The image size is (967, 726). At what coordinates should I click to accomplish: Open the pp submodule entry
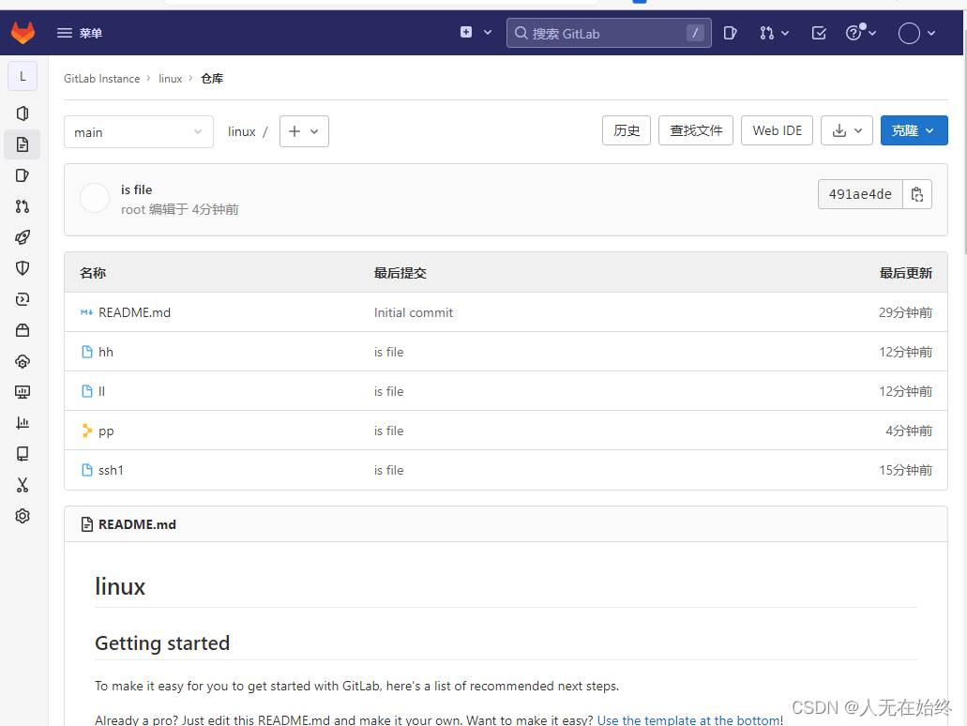pyautogui.click(x=106, y=431)
